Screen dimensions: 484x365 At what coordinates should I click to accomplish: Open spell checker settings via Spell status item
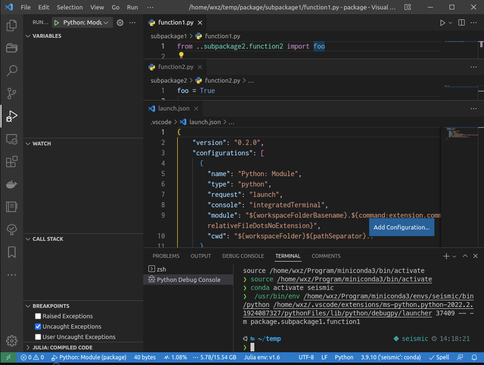(x=439, y=357)
